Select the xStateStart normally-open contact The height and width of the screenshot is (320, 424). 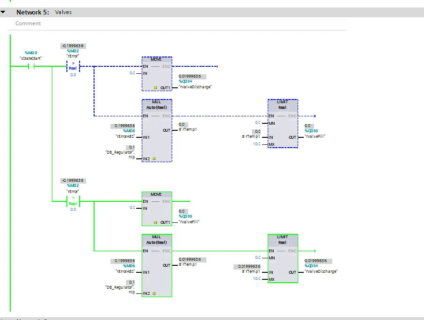[31, 66]
